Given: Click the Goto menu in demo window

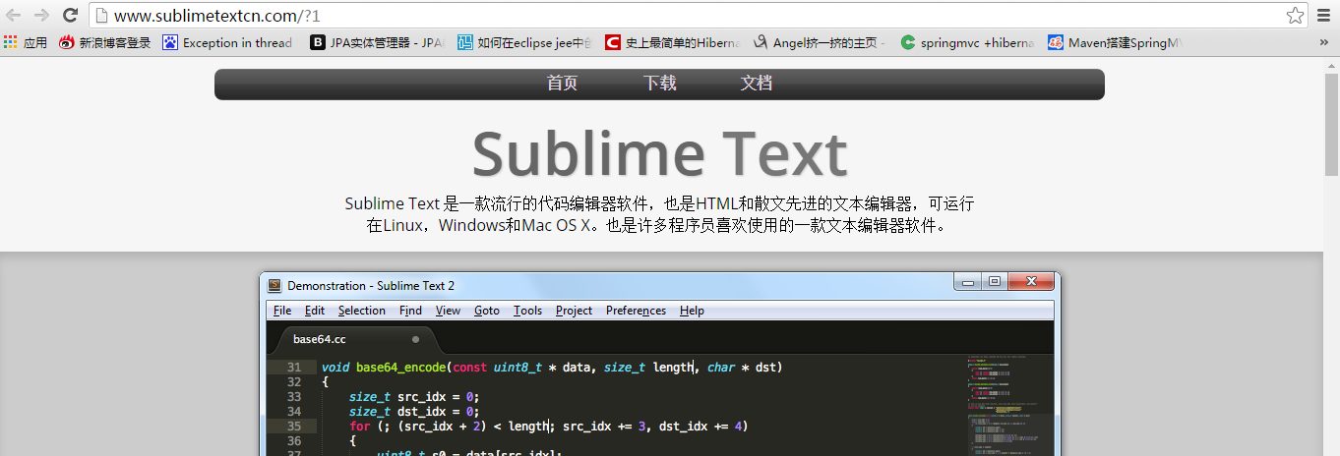Looking at the screenshot, I should tap(487, 311).
